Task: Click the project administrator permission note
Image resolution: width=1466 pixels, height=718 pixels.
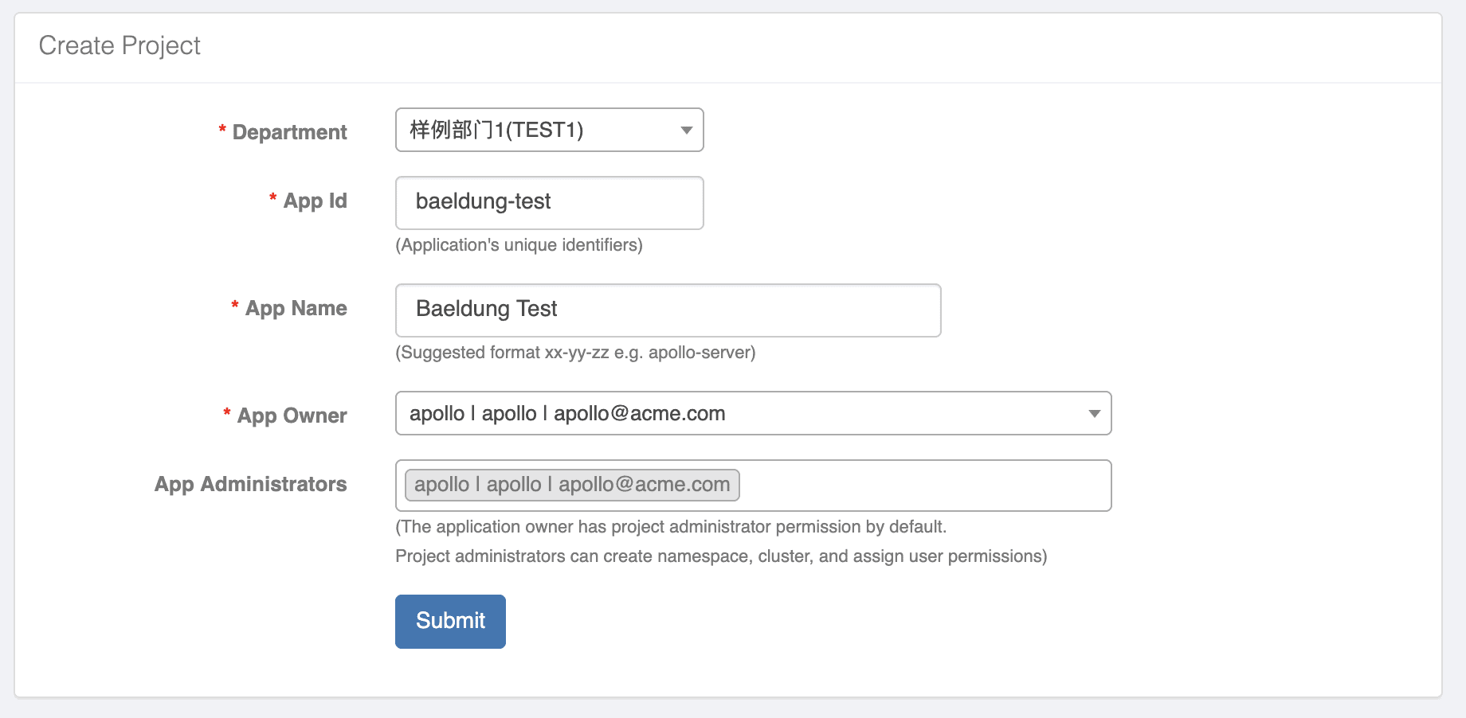Action: [671, 527]
